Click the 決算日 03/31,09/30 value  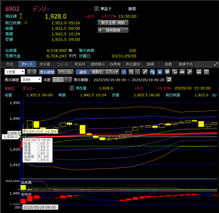click(x=124, y=56)
